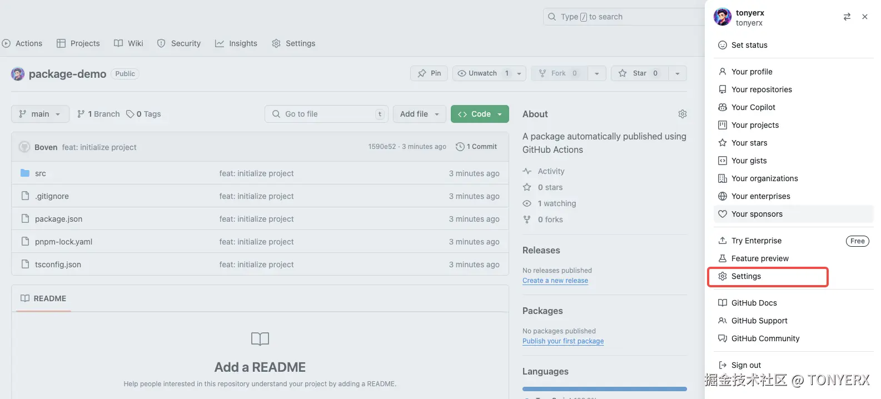The width and height of the screenshot is (881, 399).
Task: Open commit 1590e52
Action: [x=382, y=147]
